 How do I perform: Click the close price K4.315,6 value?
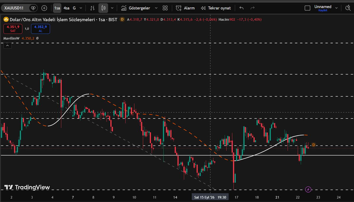pyautogui.click(x=185, y=19)
